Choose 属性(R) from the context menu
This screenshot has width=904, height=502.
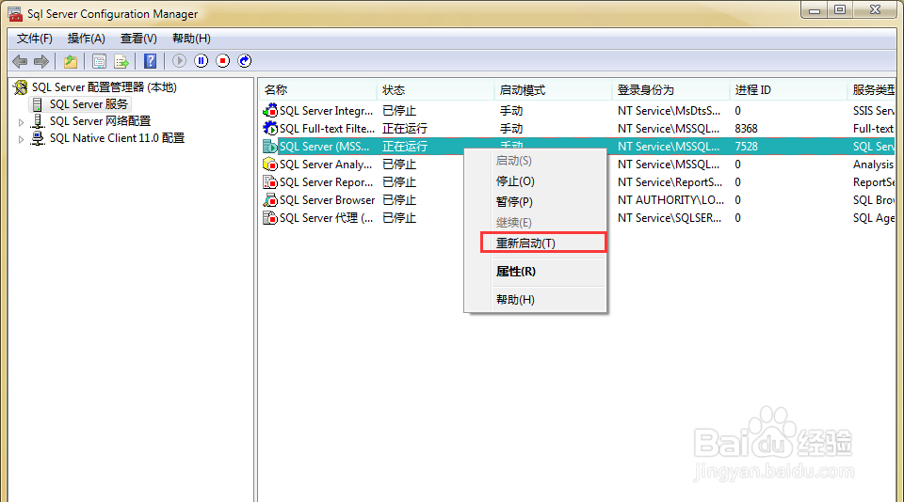535,271
